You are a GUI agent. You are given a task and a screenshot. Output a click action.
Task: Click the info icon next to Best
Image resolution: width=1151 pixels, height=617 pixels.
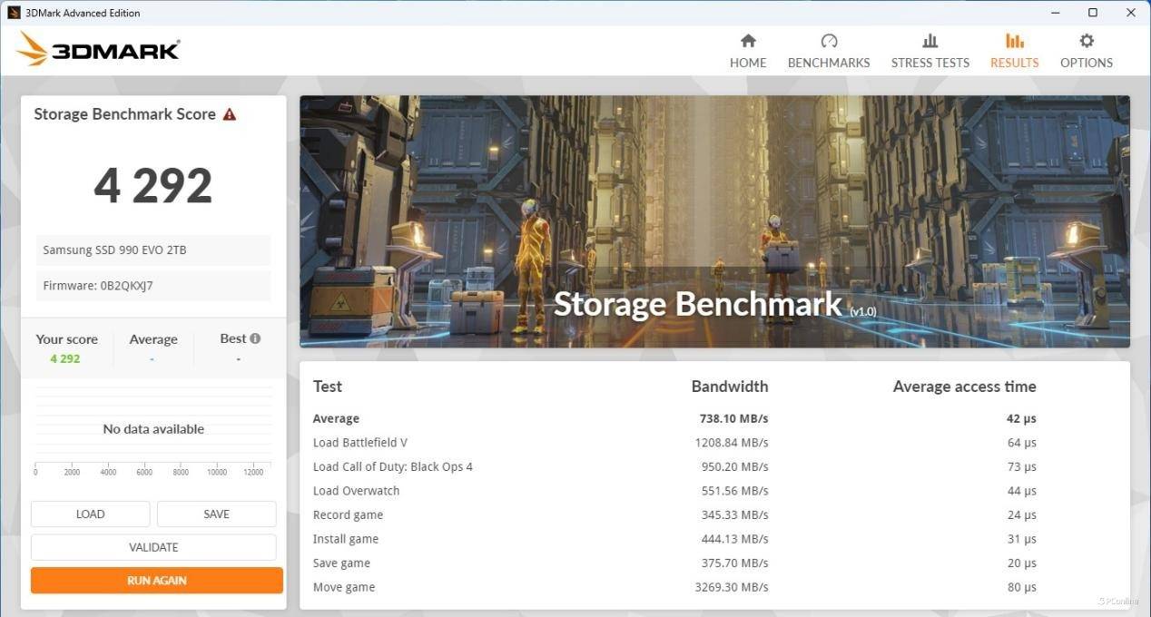tap(255, 338)
